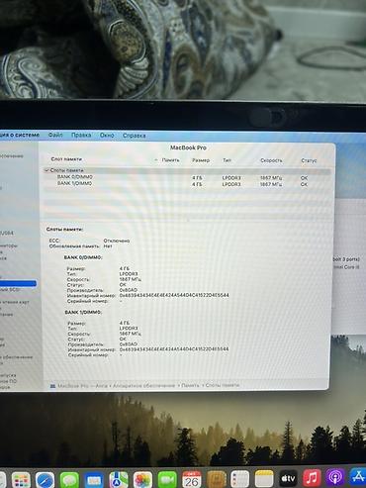
Task: Open Calendar showing date 26
Action: pyautogui.click(x=192, y=480)
